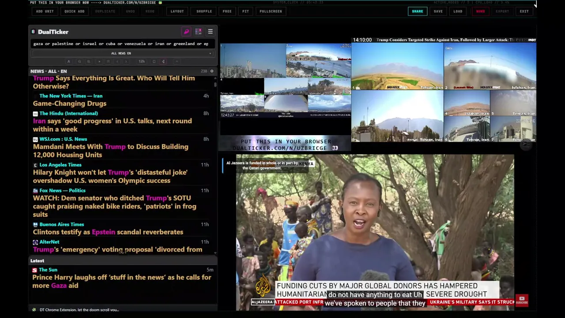Click The Hindu source icon
This screenshot has height=318, width=565.
[35, 114]
